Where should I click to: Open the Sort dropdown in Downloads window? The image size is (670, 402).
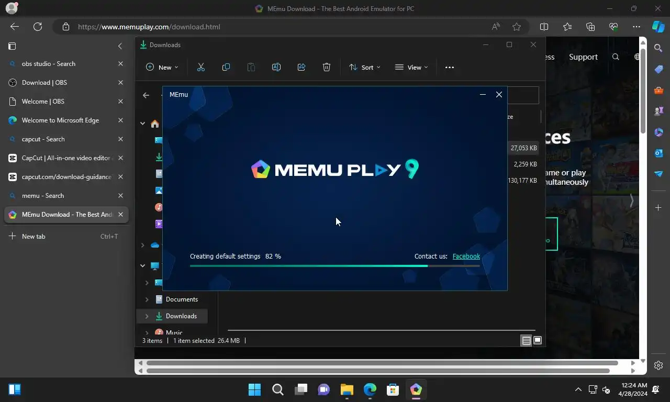click(x=365, y=67)
